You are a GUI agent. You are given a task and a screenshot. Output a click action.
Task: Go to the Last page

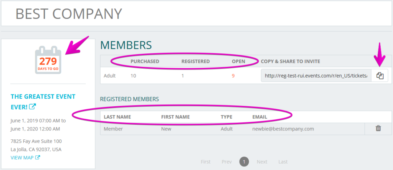283,162
